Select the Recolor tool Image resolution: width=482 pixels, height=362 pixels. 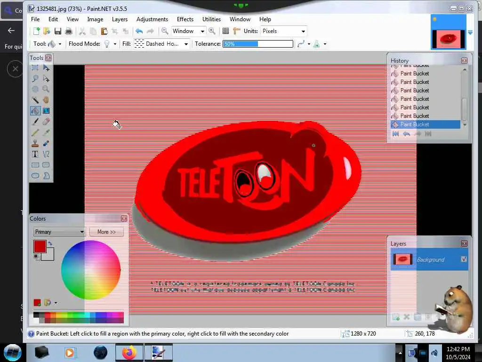tap(46, 143)
